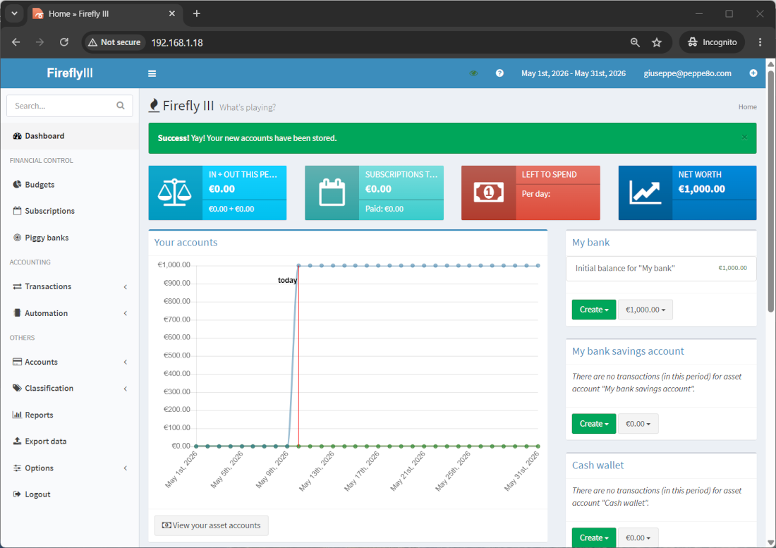Open the Create dropdown under My bank
Screen dimensions: 776x548
click(594, 310)
